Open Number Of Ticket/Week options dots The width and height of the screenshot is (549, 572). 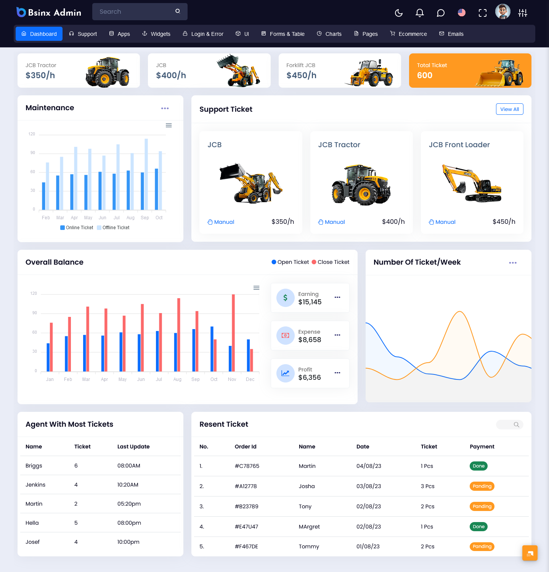(513, 263)
